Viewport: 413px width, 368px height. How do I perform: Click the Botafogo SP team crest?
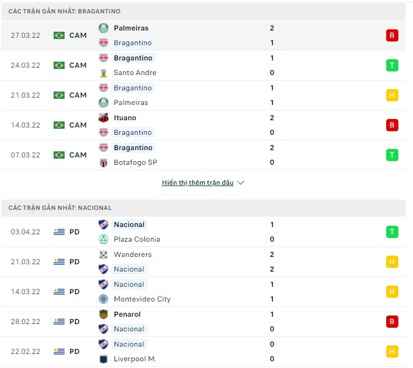tap(104, 162)
